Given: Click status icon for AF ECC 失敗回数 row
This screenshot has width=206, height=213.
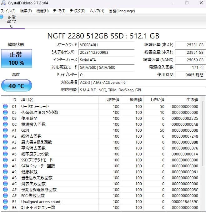Looking at the screenshot, I should tap(5, 195).
